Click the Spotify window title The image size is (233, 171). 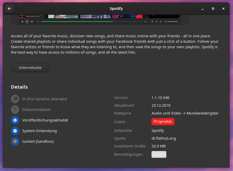pos(116,9)
